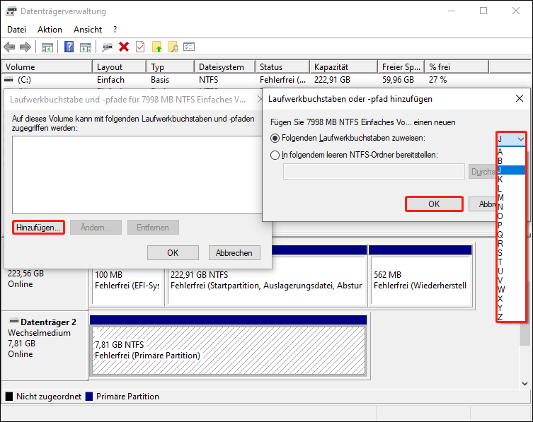
Task: Click the blue 'Primäre Partition' legend swatch
Action: coord(89,396)
